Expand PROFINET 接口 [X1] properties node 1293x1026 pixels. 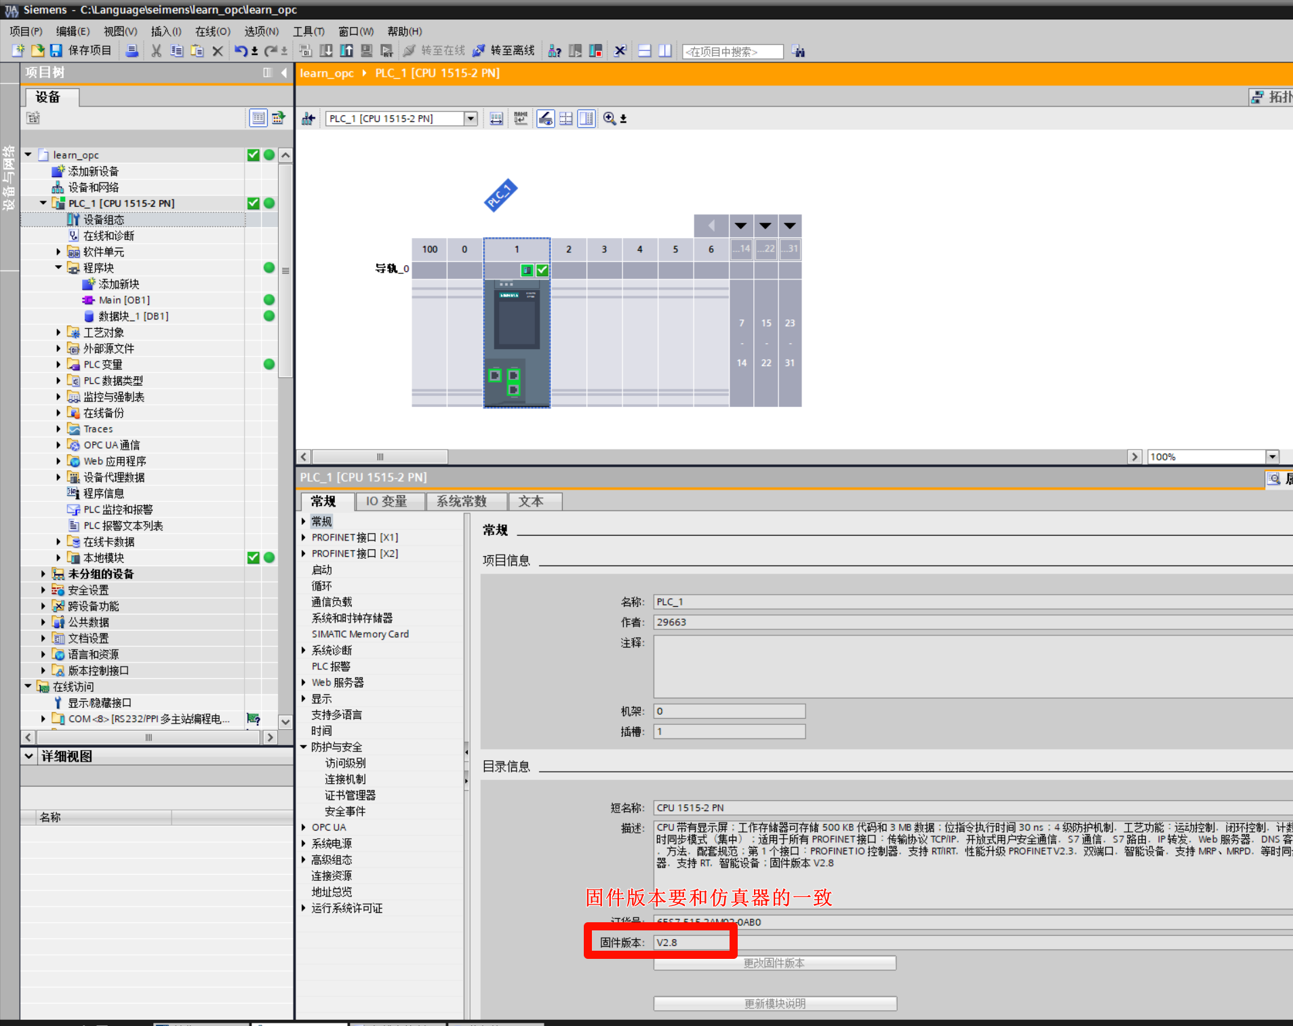[x=304, y=537]
